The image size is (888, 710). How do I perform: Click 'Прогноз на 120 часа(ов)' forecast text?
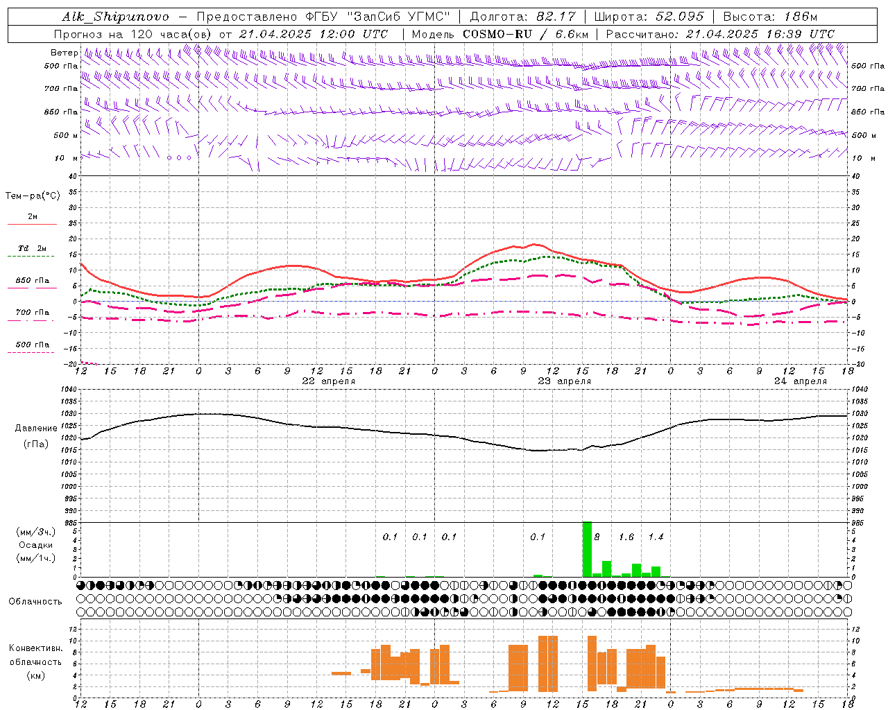pos(133,34)
